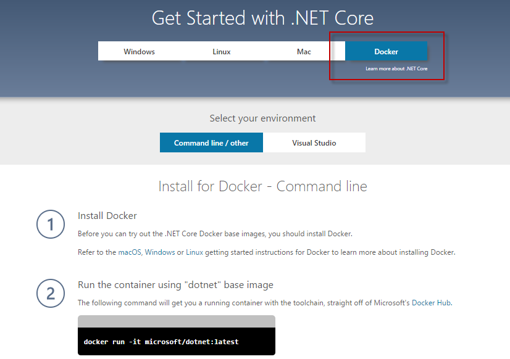The image size is (510, 359).
Task: Click the Get Started with .NET Core heading
Action: coord(262,17)
